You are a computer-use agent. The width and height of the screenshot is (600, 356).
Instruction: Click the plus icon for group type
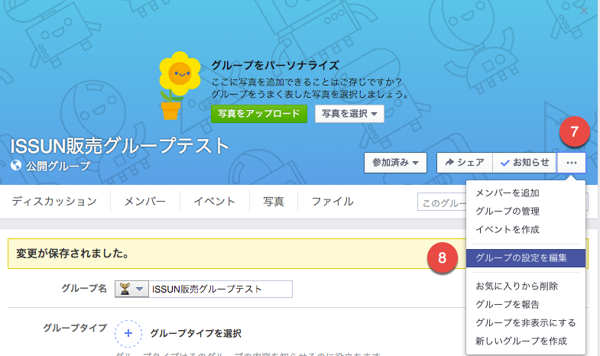click(128, 333)
